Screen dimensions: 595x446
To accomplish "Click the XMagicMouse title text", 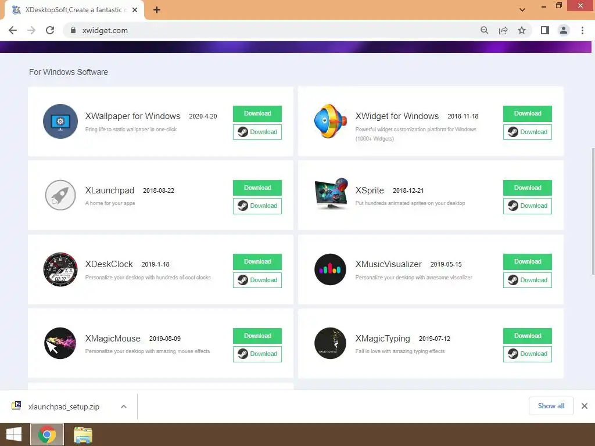I will point(113,339).
